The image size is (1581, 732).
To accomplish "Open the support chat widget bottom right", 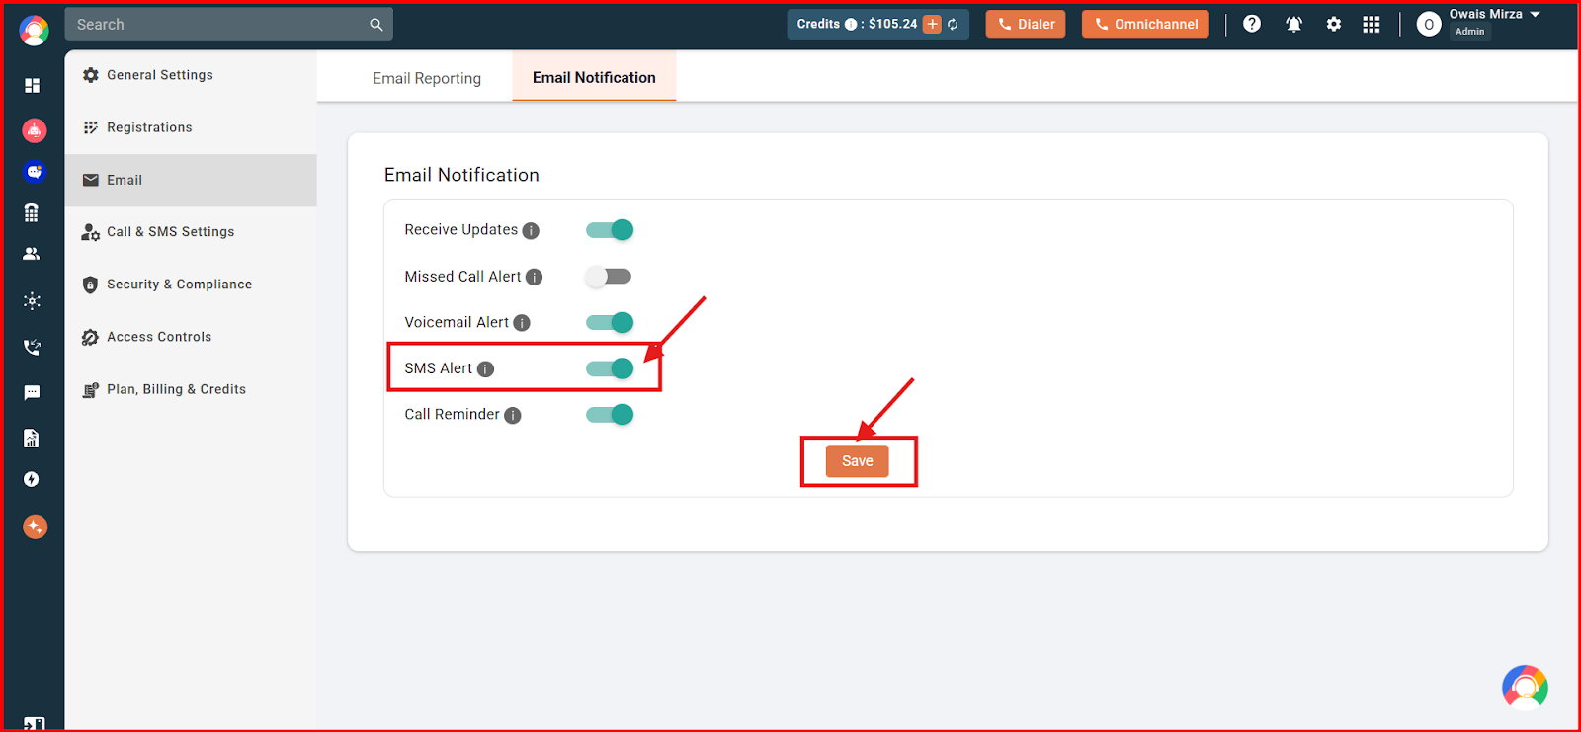I will coord(1525,688).
